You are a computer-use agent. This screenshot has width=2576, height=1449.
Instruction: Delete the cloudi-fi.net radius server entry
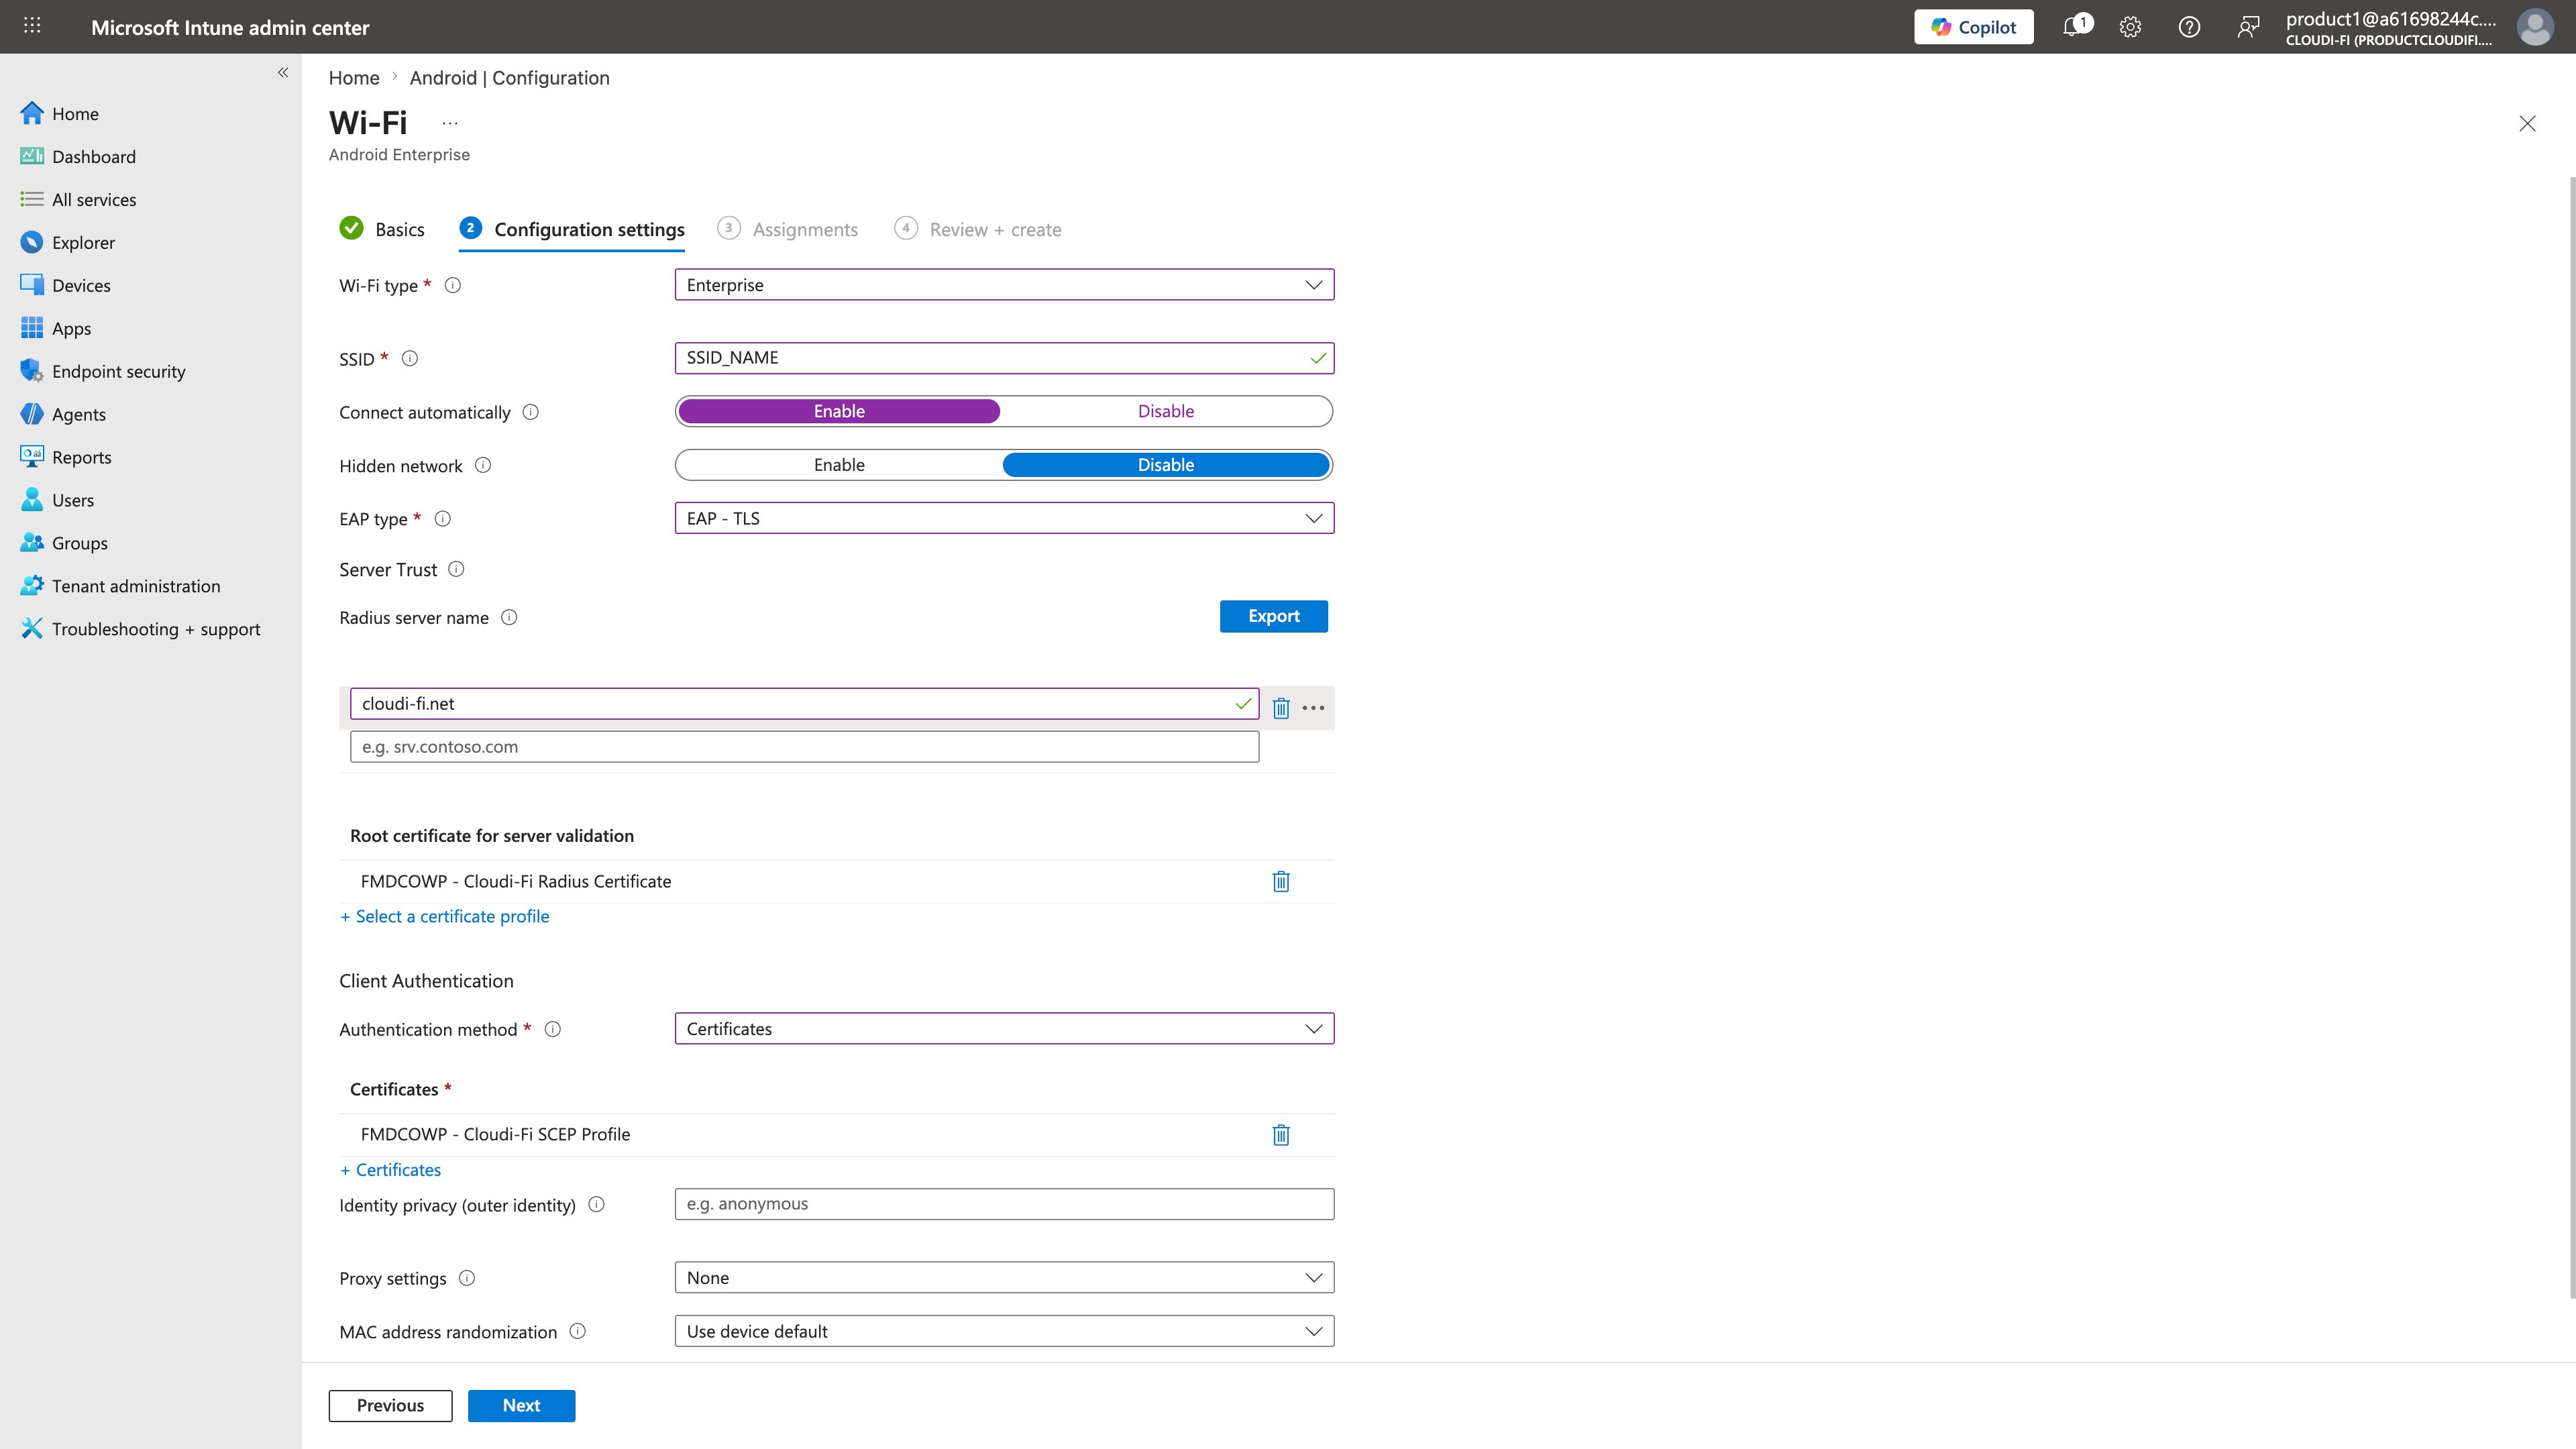[1281, 708]
